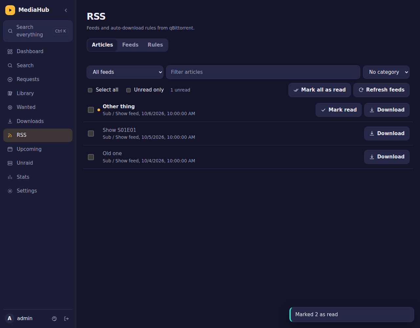Click the admin avatar letter A
The width and height of the screenshot is (420, 328).
10,318
